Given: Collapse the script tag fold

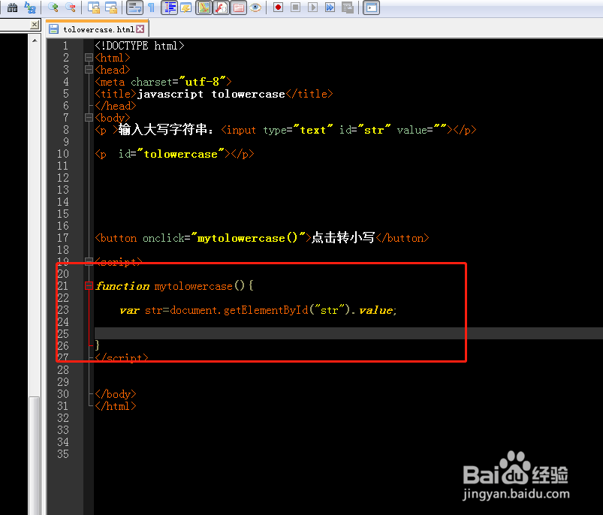Looking at the screenshot, I should point(89,262).
